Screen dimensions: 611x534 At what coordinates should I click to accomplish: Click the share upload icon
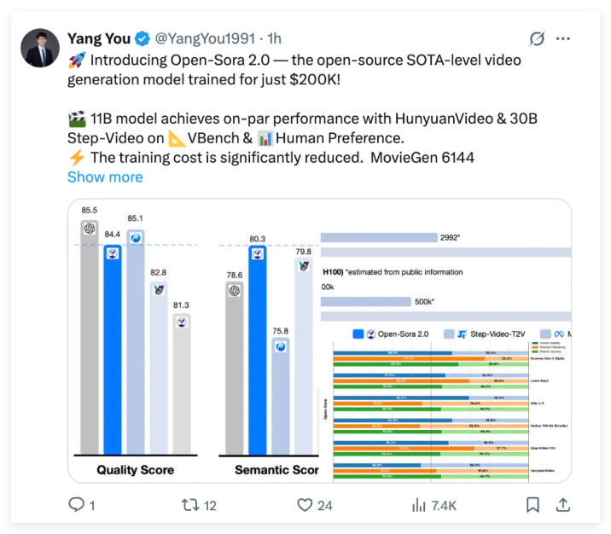point(563,505)
